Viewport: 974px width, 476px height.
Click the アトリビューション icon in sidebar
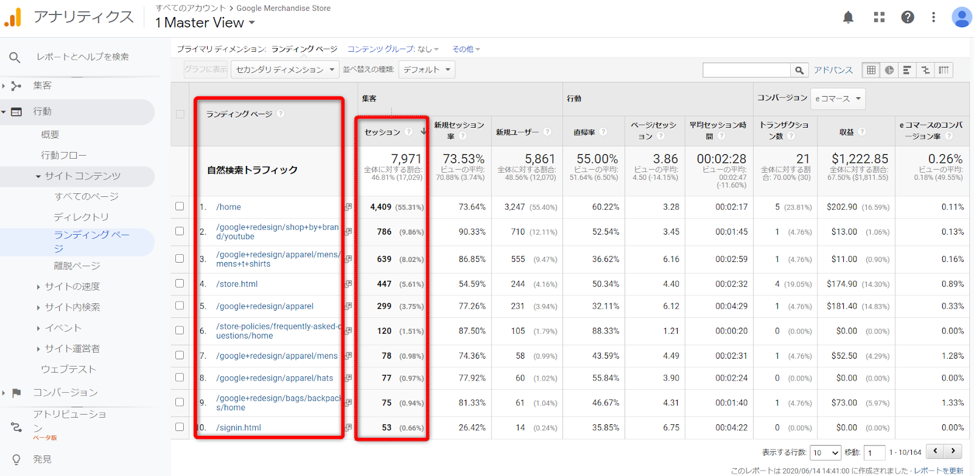pyautogui.click(x=16, y=427)
